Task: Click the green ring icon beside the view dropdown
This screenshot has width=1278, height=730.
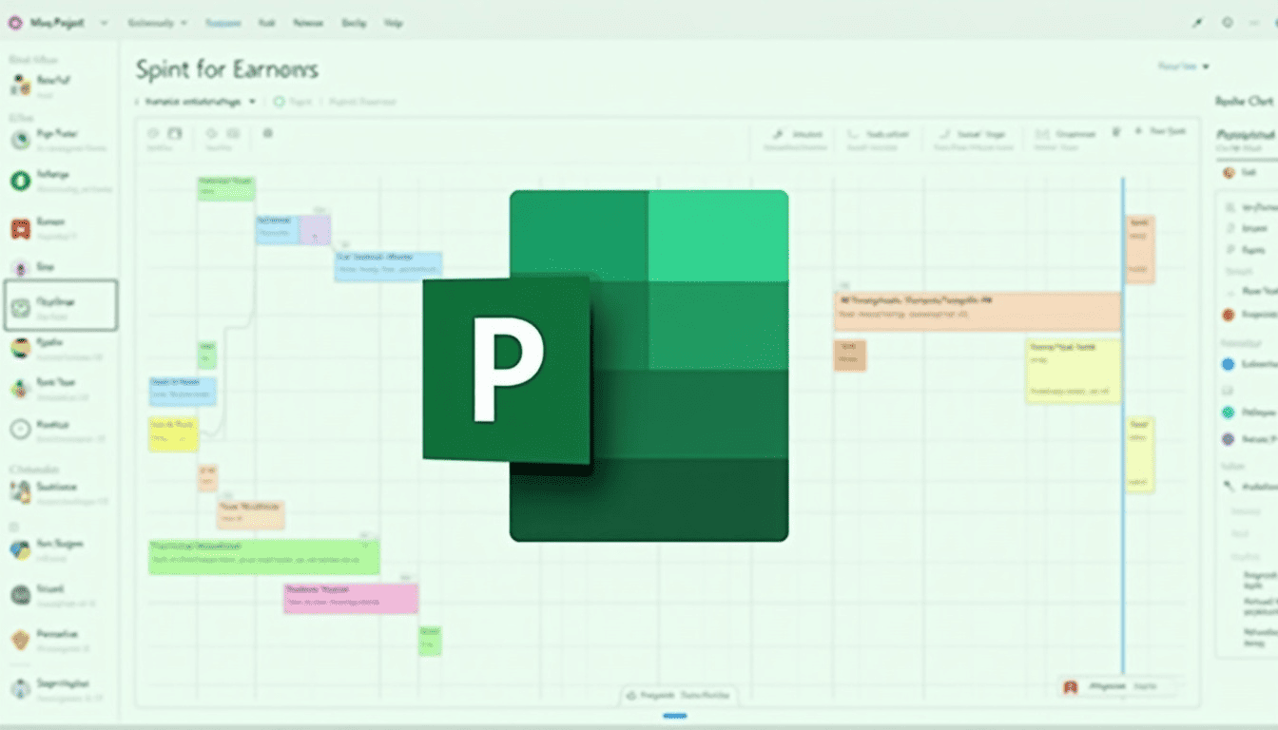Action: (279, 101)
